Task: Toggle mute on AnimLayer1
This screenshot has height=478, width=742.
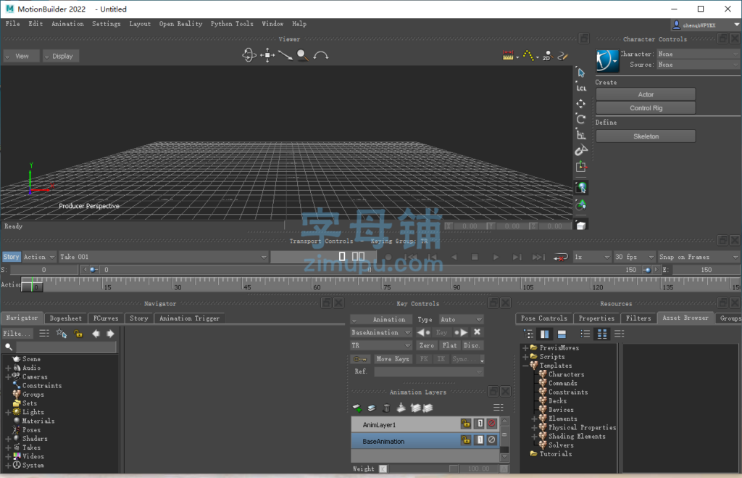Action: pos(492,424)
